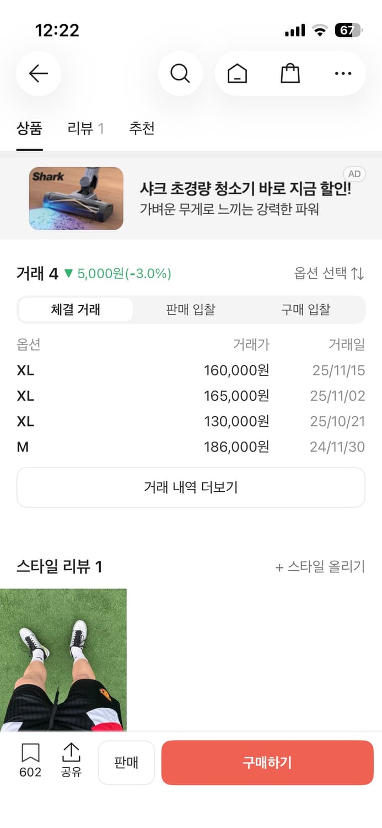Tap the more options ellipsis icon
The image size is (382, 828).
343,73
